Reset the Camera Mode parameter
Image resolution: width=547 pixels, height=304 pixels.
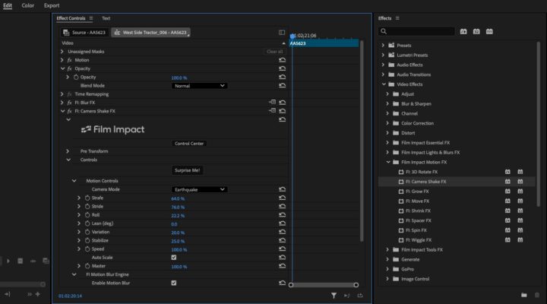click(282, 189)
